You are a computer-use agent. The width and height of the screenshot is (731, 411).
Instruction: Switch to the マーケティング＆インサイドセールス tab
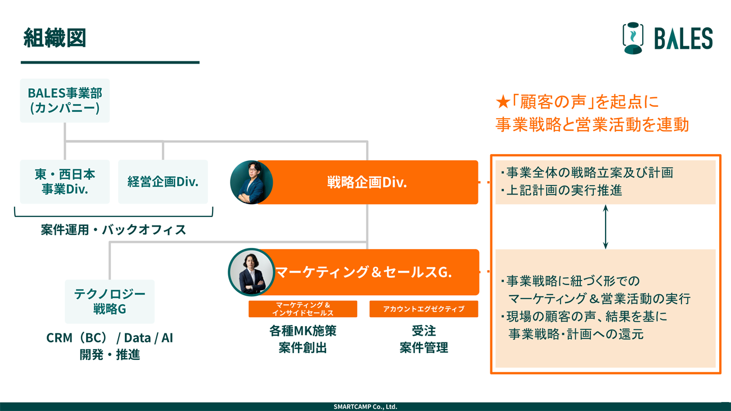click(x=303, y=309)
